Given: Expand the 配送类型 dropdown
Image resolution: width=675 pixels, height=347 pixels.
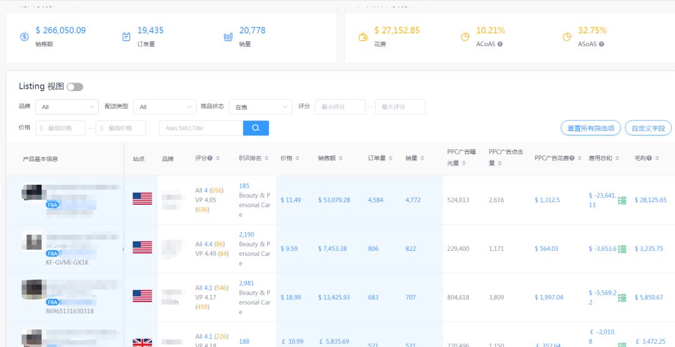Looking at the screenshot, I should click(165, 107).
